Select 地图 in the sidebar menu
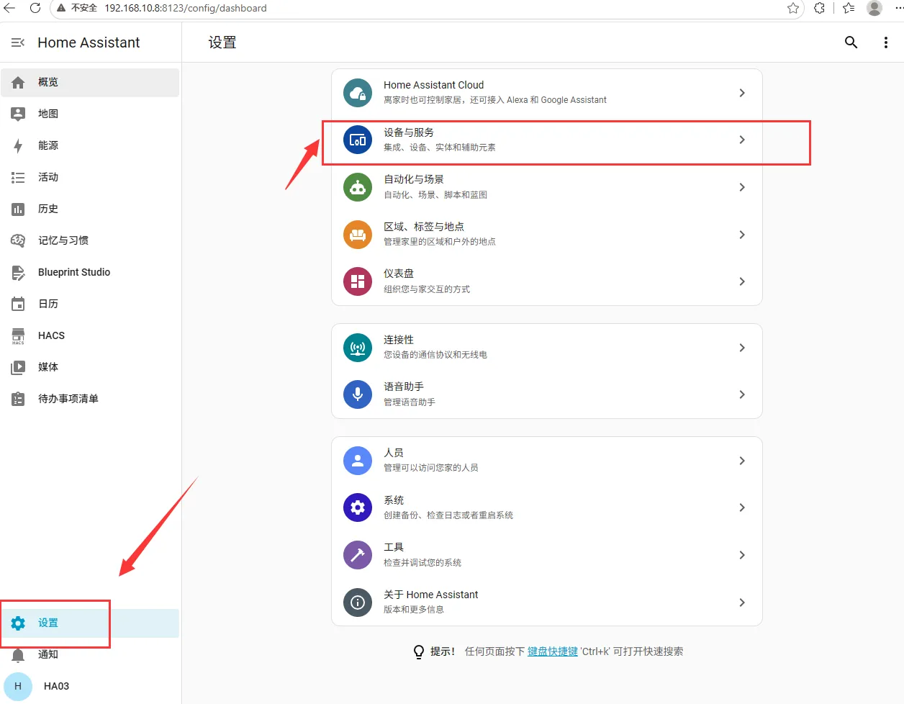This screenshot has width=904, height=704. 90,114
